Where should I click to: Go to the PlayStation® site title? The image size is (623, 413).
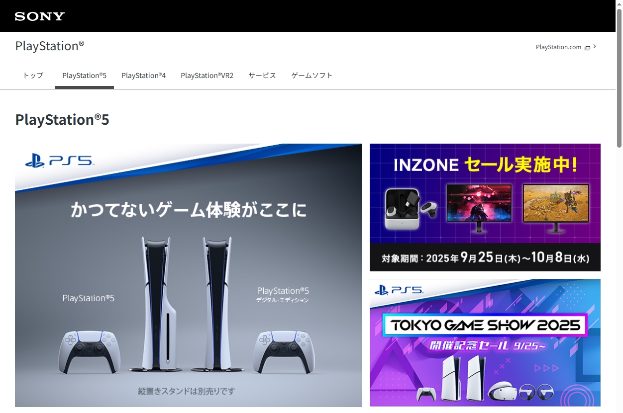click(50, 46)
